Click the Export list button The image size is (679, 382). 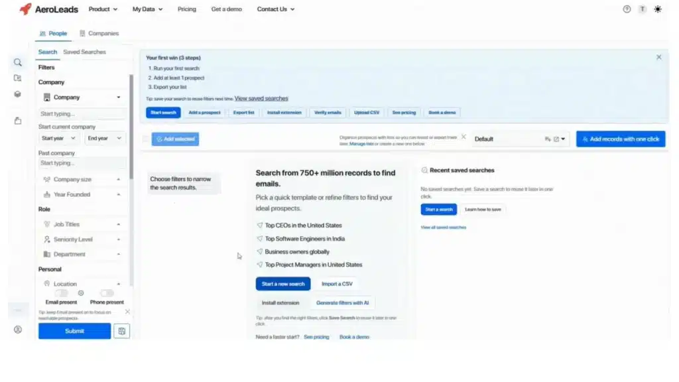(x=244, y=113)
